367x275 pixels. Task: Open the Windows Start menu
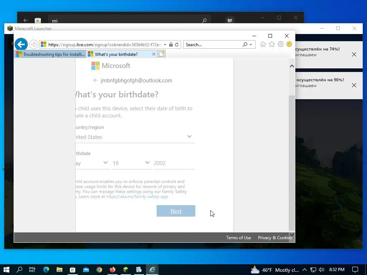click(6, 270)
